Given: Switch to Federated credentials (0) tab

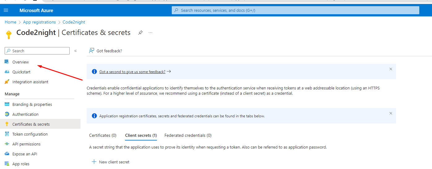Looking at the screenshot, I should point(188,135).
